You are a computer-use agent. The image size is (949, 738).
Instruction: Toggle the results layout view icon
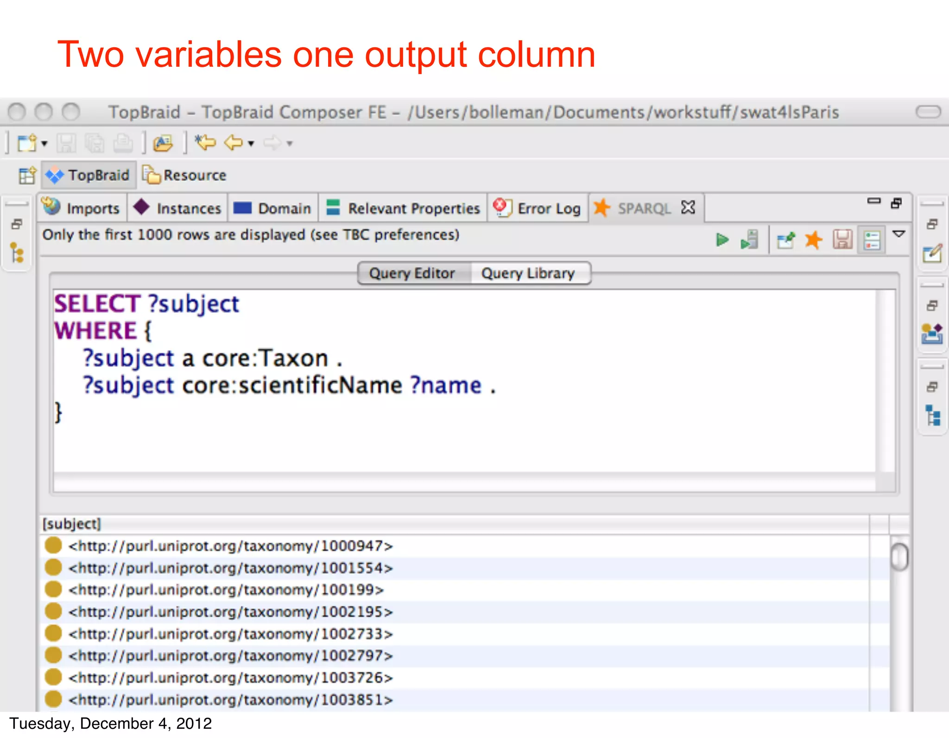[872, 240]
